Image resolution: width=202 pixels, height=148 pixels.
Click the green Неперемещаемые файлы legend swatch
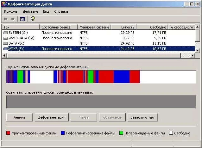click(121, 133)
